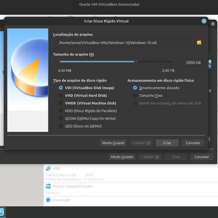This screenshot has height=218, width=218.
Task: Click the 2,00 TB maximum size label
Action: tap(168, 70)
